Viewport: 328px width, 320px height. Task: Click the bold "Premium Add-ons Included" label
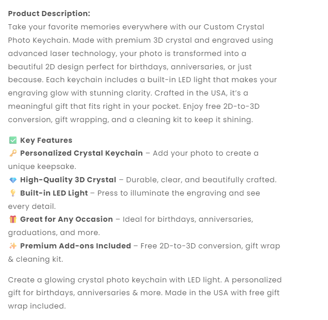click(76, 246)
